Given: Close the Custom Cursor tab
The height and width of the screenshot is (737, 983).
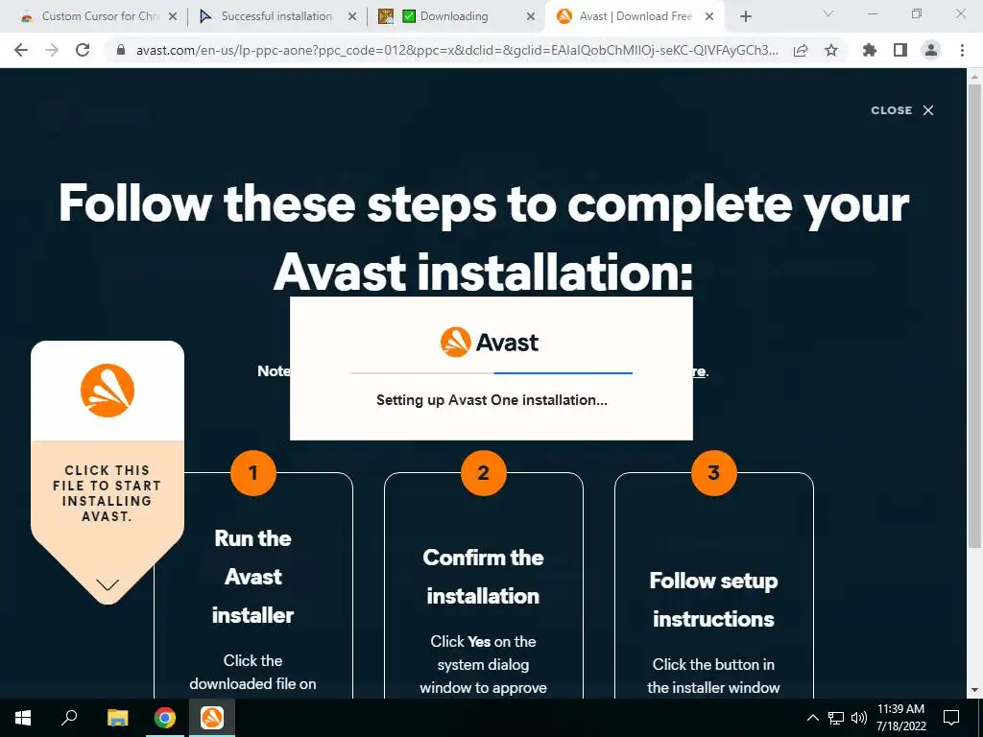Looking at the screenshot, I should click(173, 17).
